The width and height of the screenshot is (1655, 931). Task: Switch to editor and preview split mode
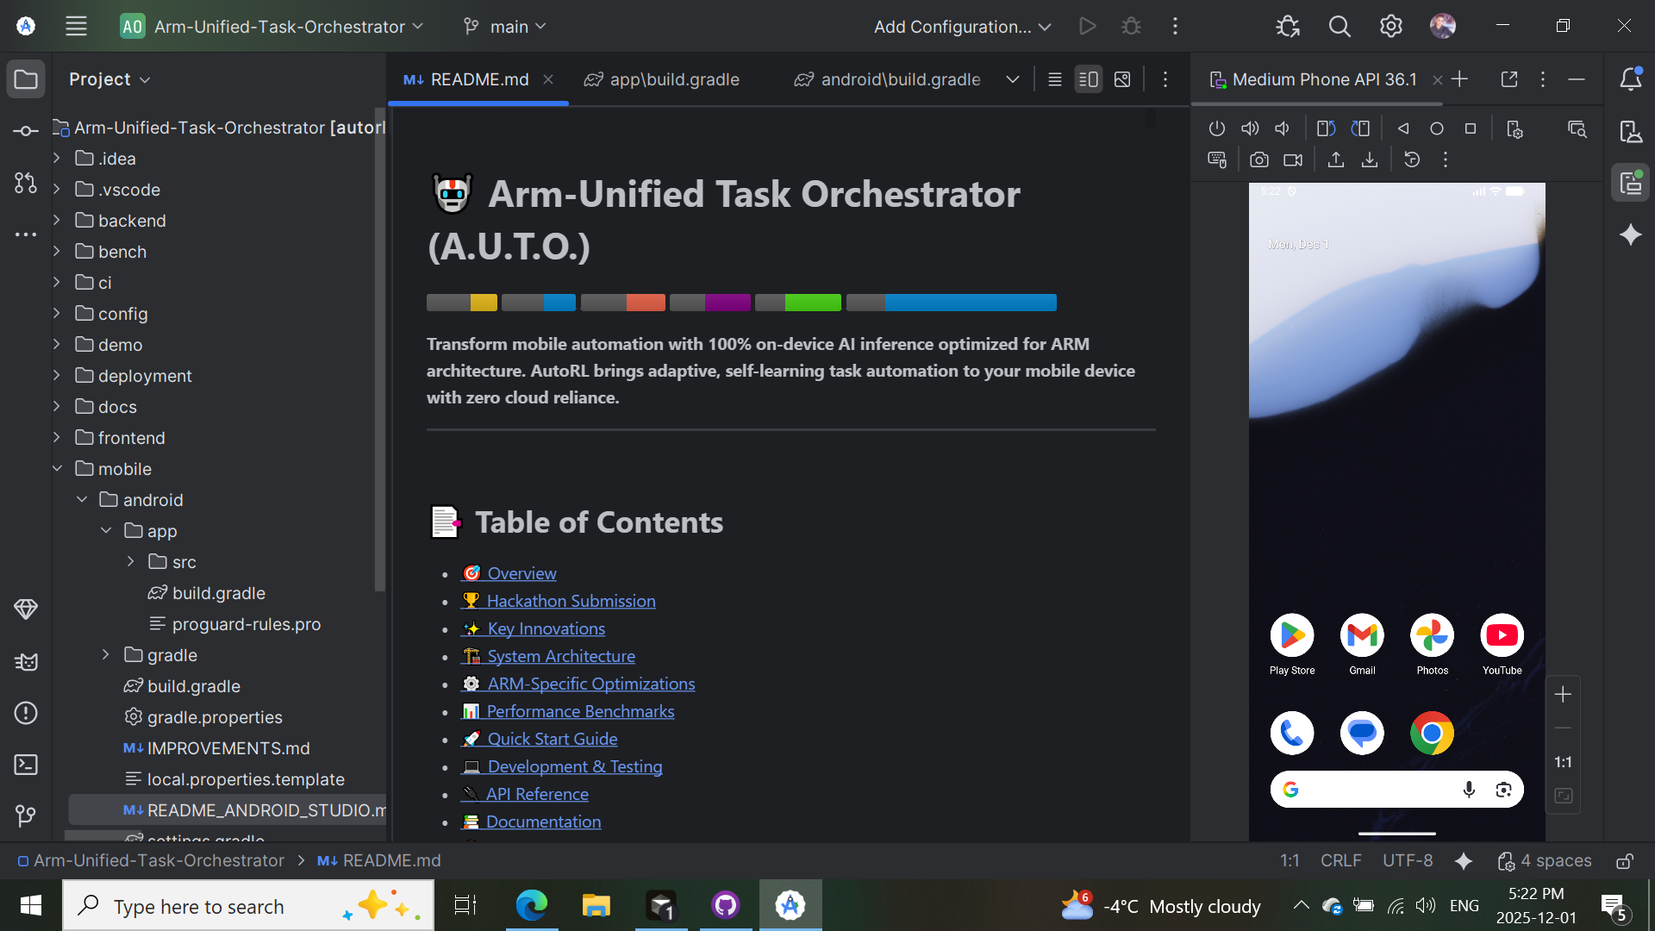pos(1088,79)
